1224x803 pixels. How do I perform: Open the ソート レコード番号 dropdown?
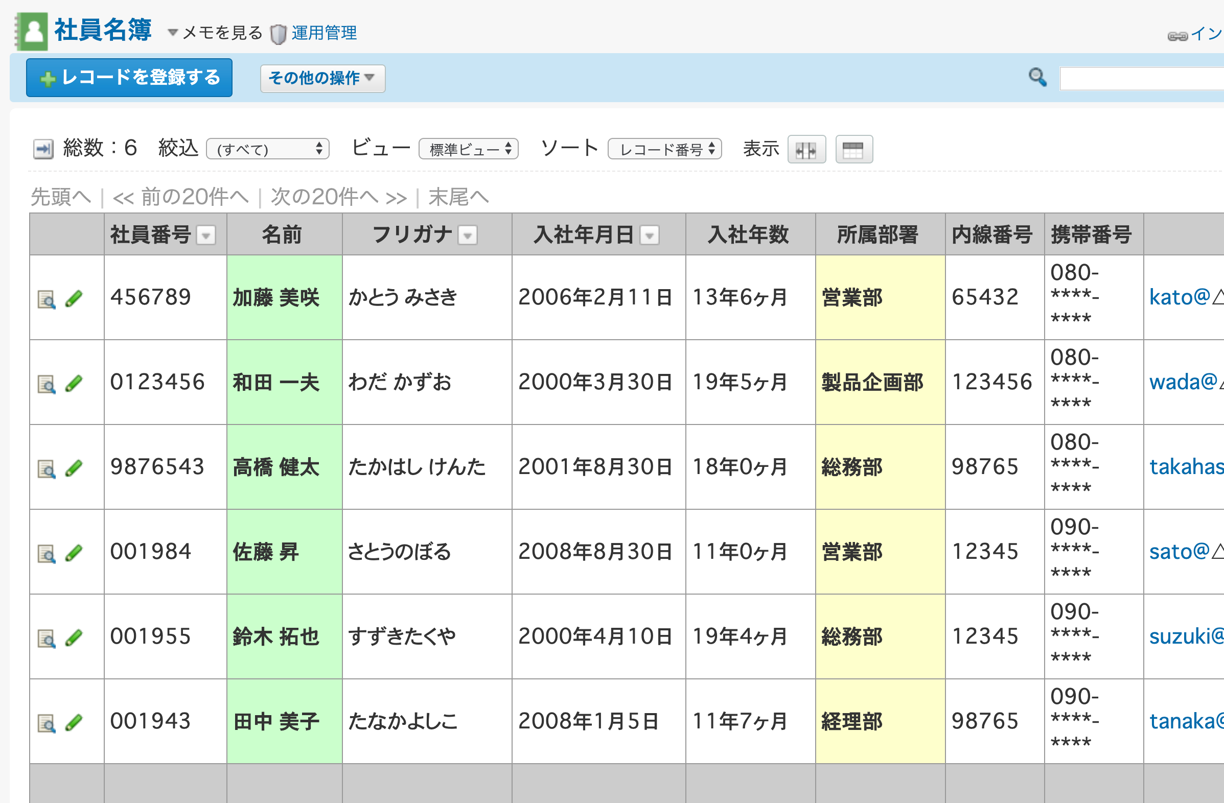tap(664, 149)
